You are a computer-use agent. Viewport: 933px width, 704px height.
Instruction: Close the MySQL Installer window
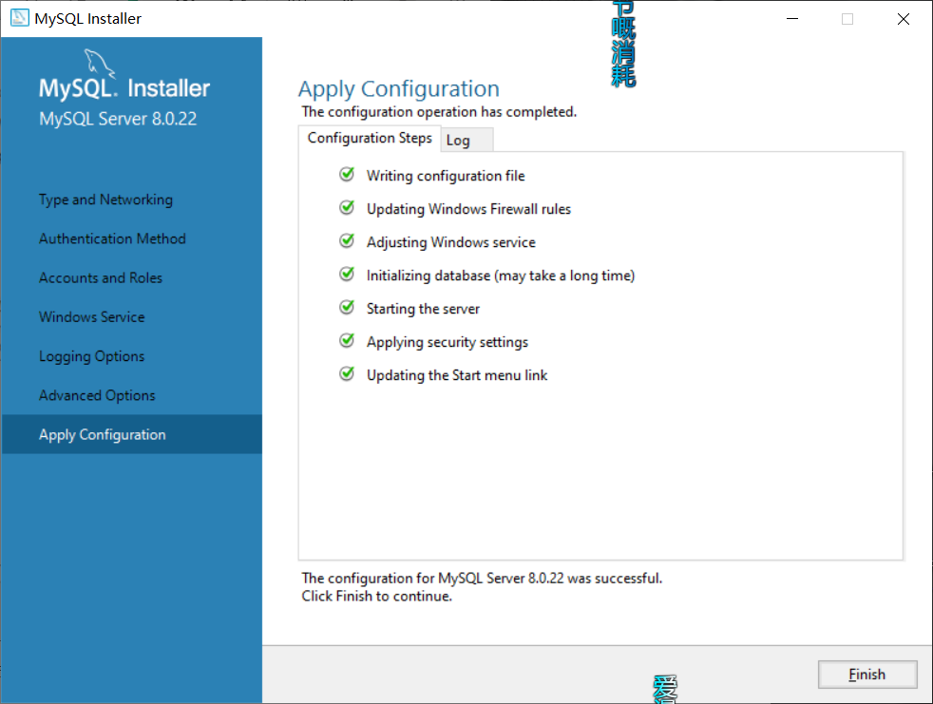904,19
